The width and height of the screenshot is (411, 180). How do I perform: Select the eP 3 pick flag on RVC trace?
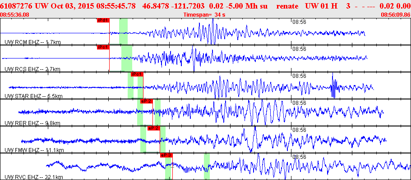click(166, 155)
